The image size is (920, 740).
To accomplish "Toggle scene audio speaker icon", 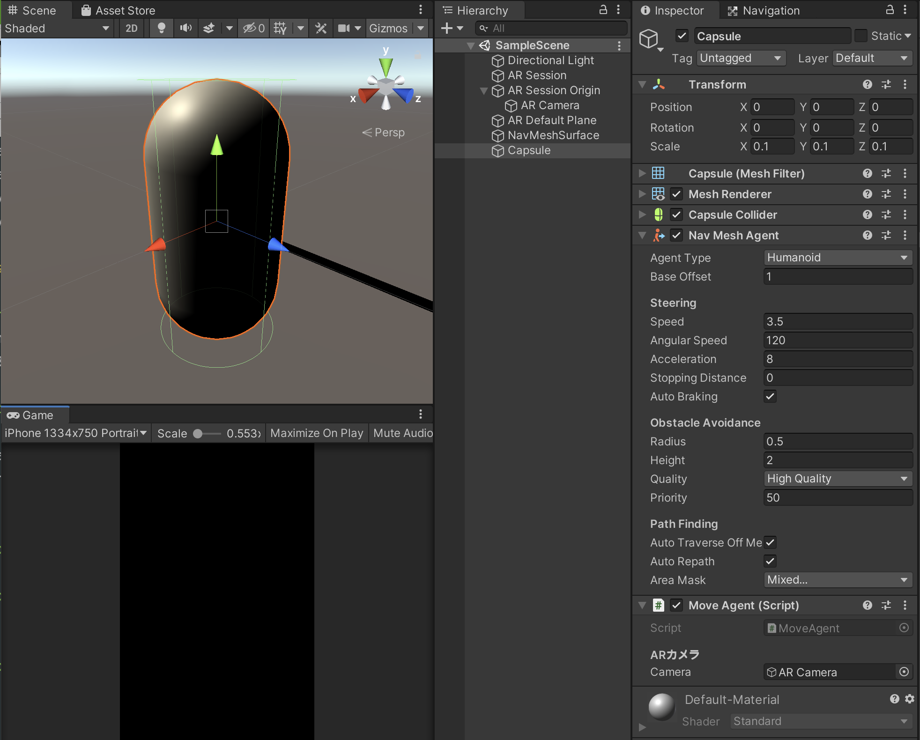I will [x=185, y=29].
